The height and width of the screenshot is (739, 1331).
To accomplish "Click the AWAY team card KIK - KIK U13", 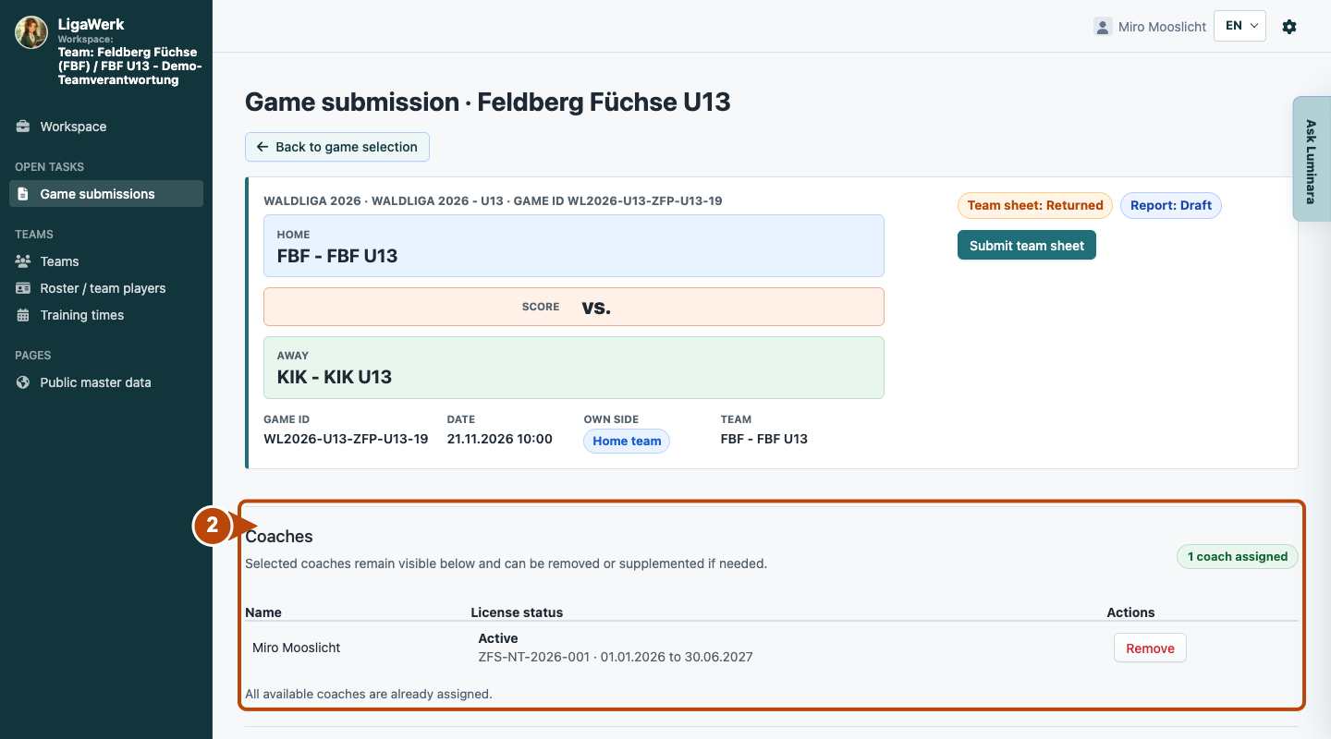I will point(574,368).
